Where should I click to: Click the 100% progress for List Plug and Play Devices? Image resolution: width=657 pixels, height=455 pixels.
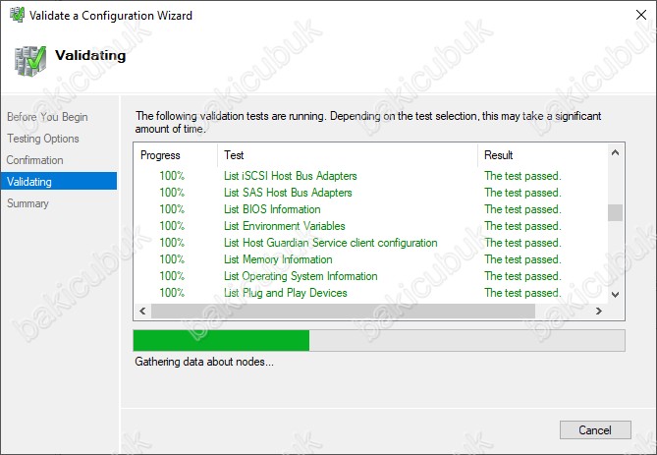coord(172,293)
